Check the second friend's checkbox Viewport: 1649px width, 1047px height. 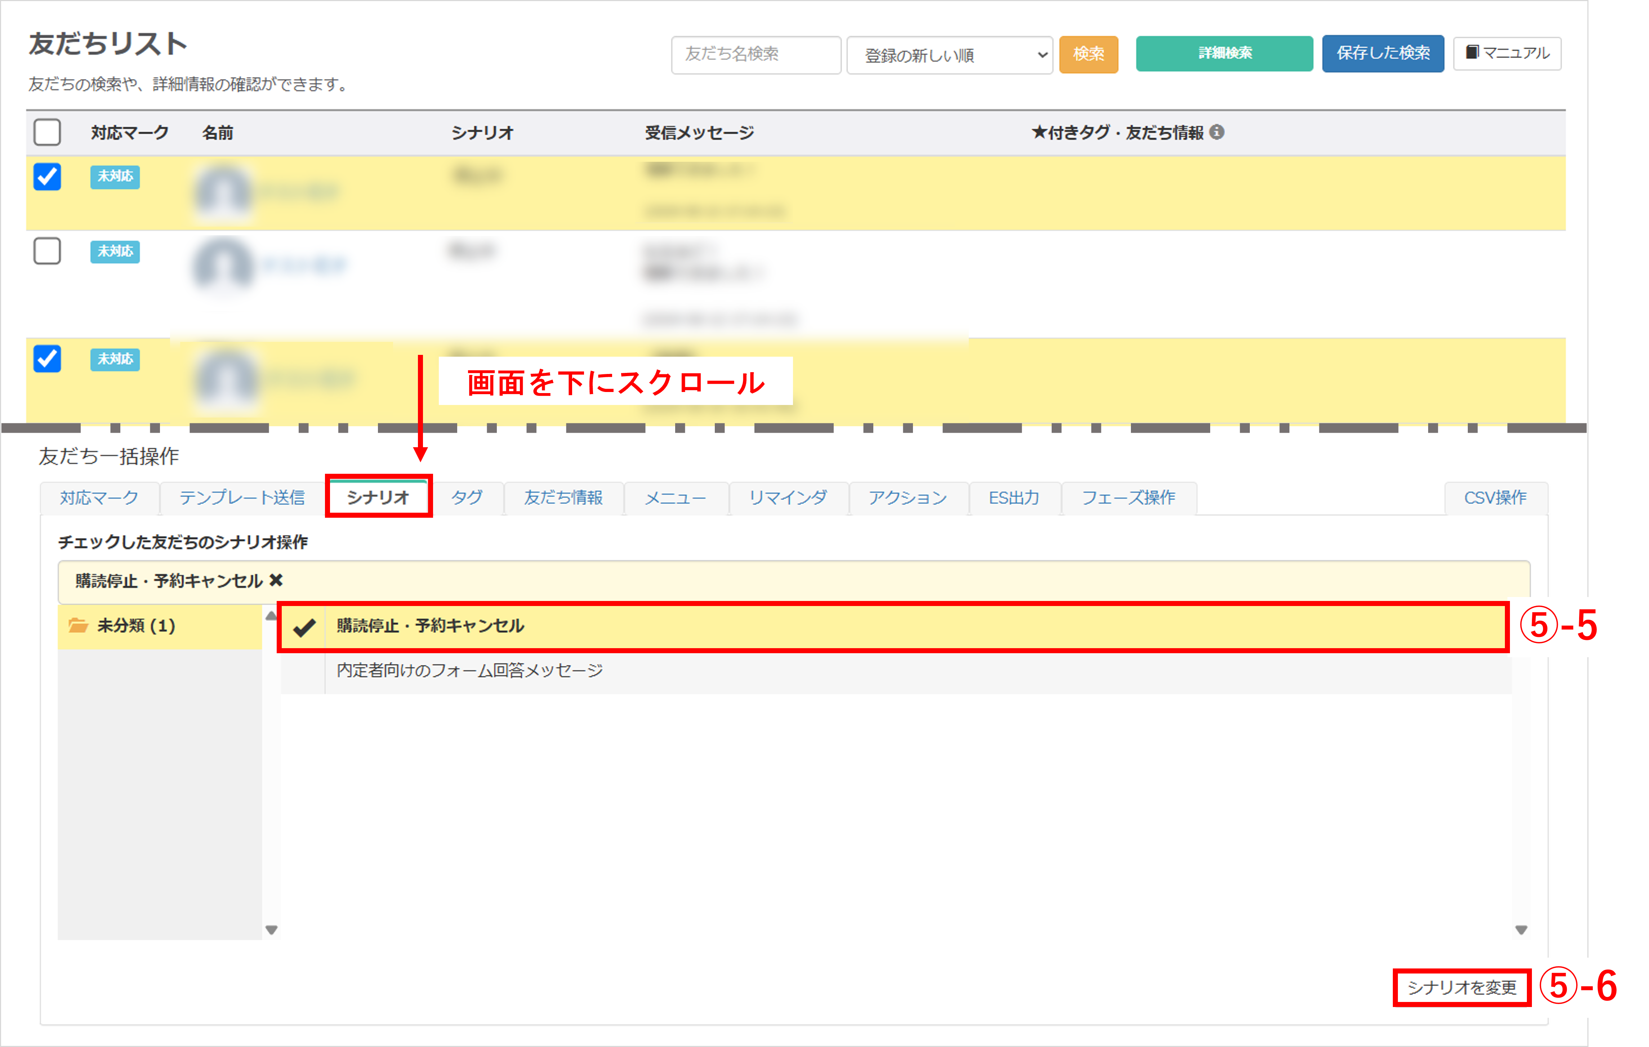point(47,251)
